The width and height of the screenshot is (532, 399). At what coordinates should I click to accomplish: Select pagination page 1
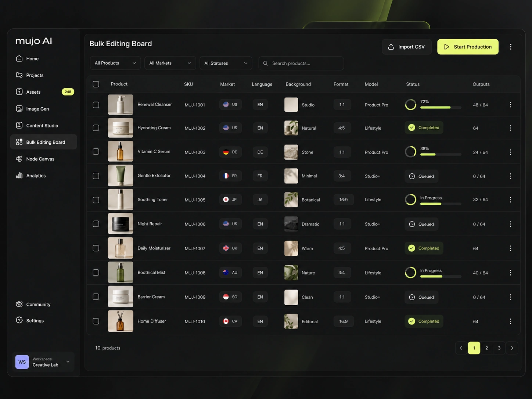(x=474, y=348)
